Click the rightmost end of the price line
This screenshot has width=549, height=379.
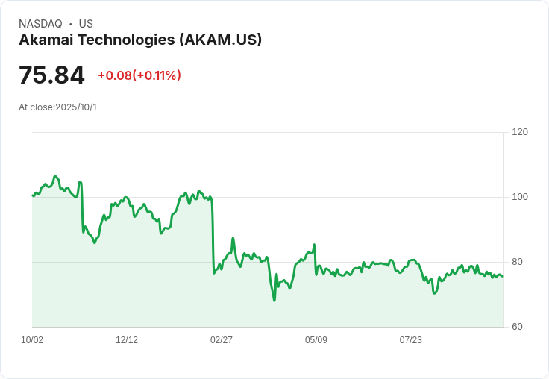(x=503, y=276)
